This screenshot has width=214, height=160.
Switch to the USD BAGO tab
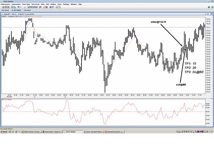[x=5, y=10]
